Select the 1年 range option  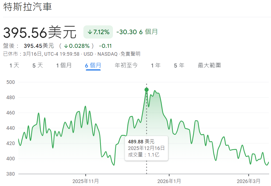pos(155,65)
